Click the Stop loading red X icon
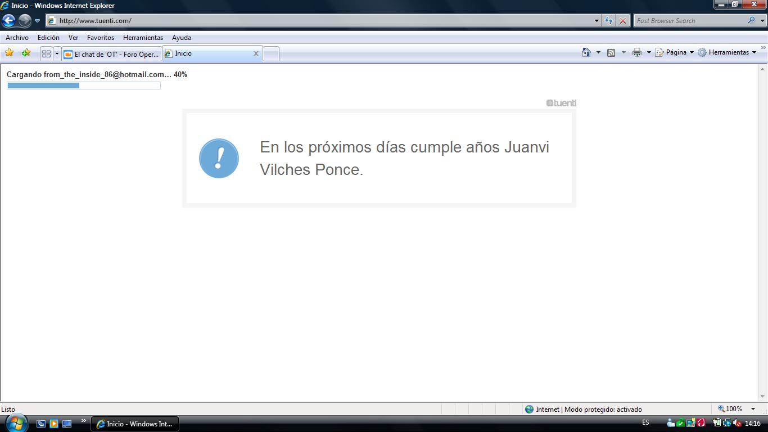This screenshot has width=768, height=432. point(623,21)
